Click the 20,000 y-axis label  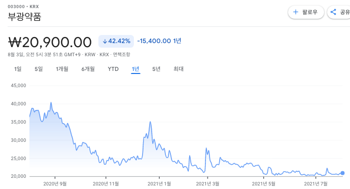pyautogui.click(x=19, y=176)
